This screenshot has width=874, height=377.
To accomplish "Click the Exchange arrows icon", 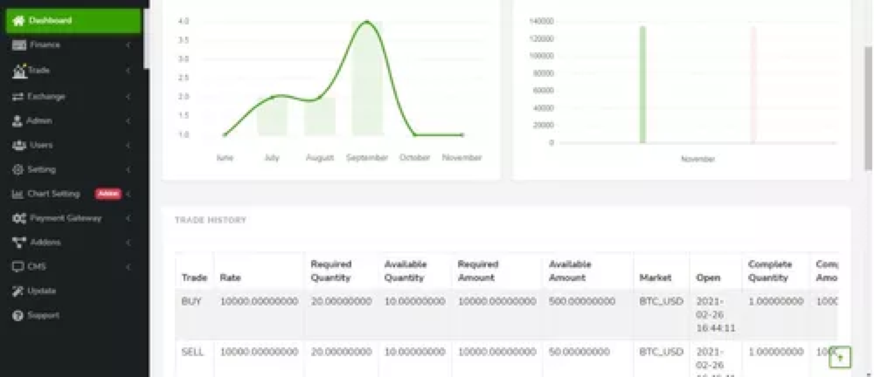I will [18, 97].
